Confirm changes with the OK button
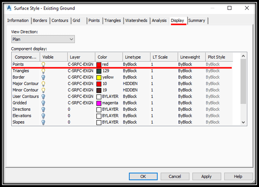This screenshot has width=259, height=187. coord(143,176)
